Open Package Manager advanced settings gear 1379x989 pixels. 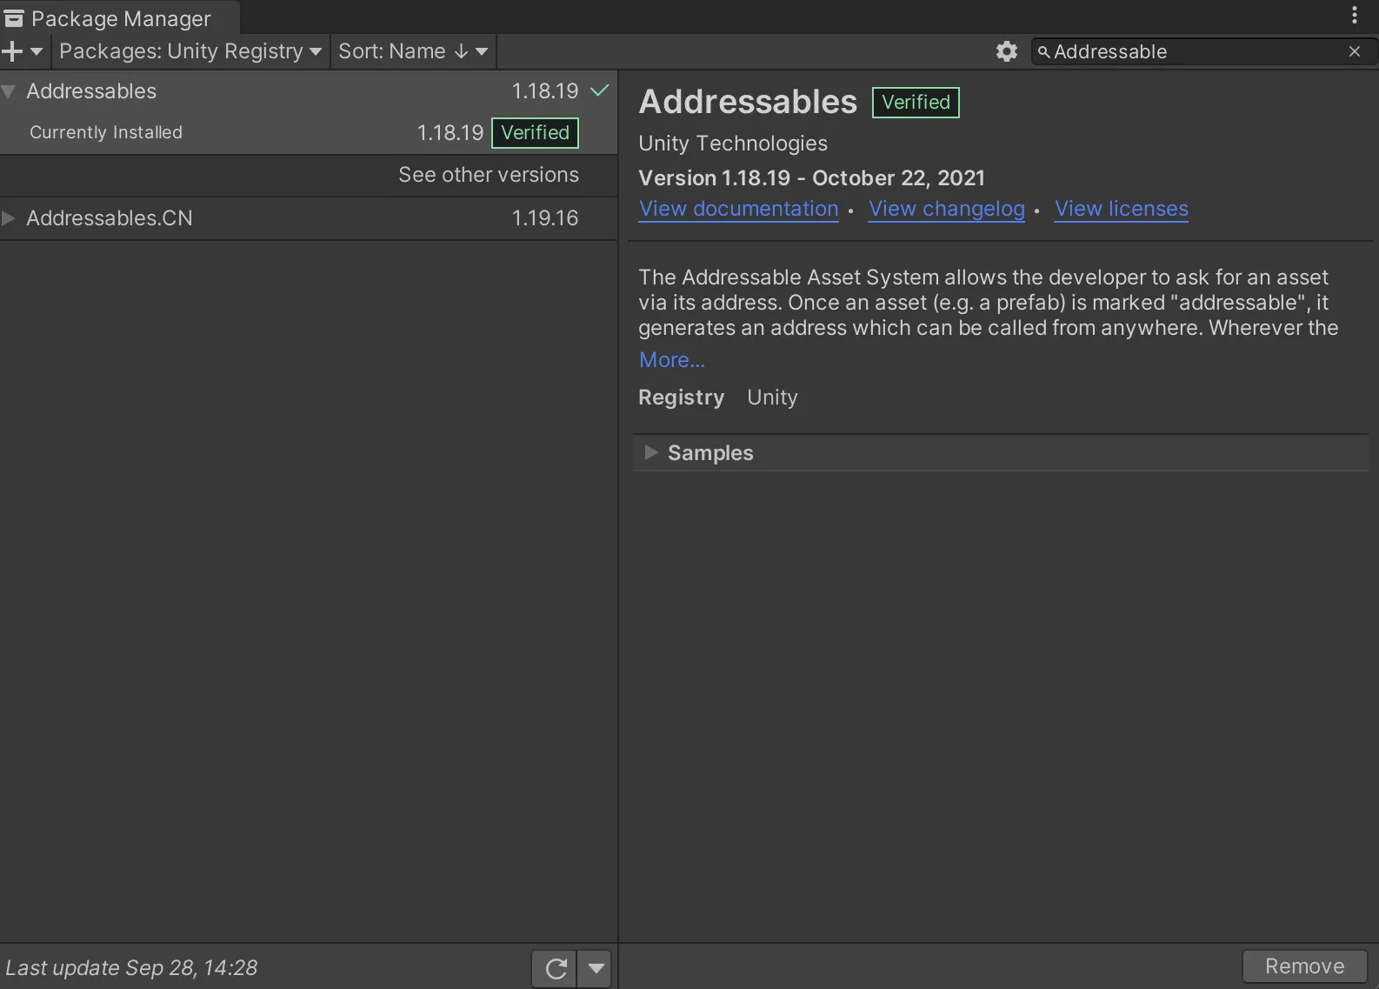(x=1006, y=51)
